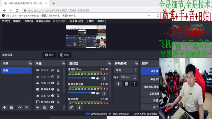Open source properties gear in 来源 panel toolbar

click(52, 107)
